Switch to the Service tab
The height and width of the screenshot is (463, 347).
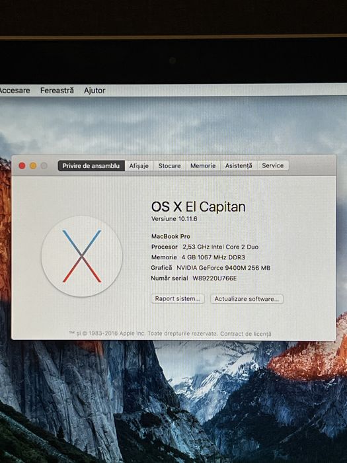pyautogui.click(x=272, y=165)
